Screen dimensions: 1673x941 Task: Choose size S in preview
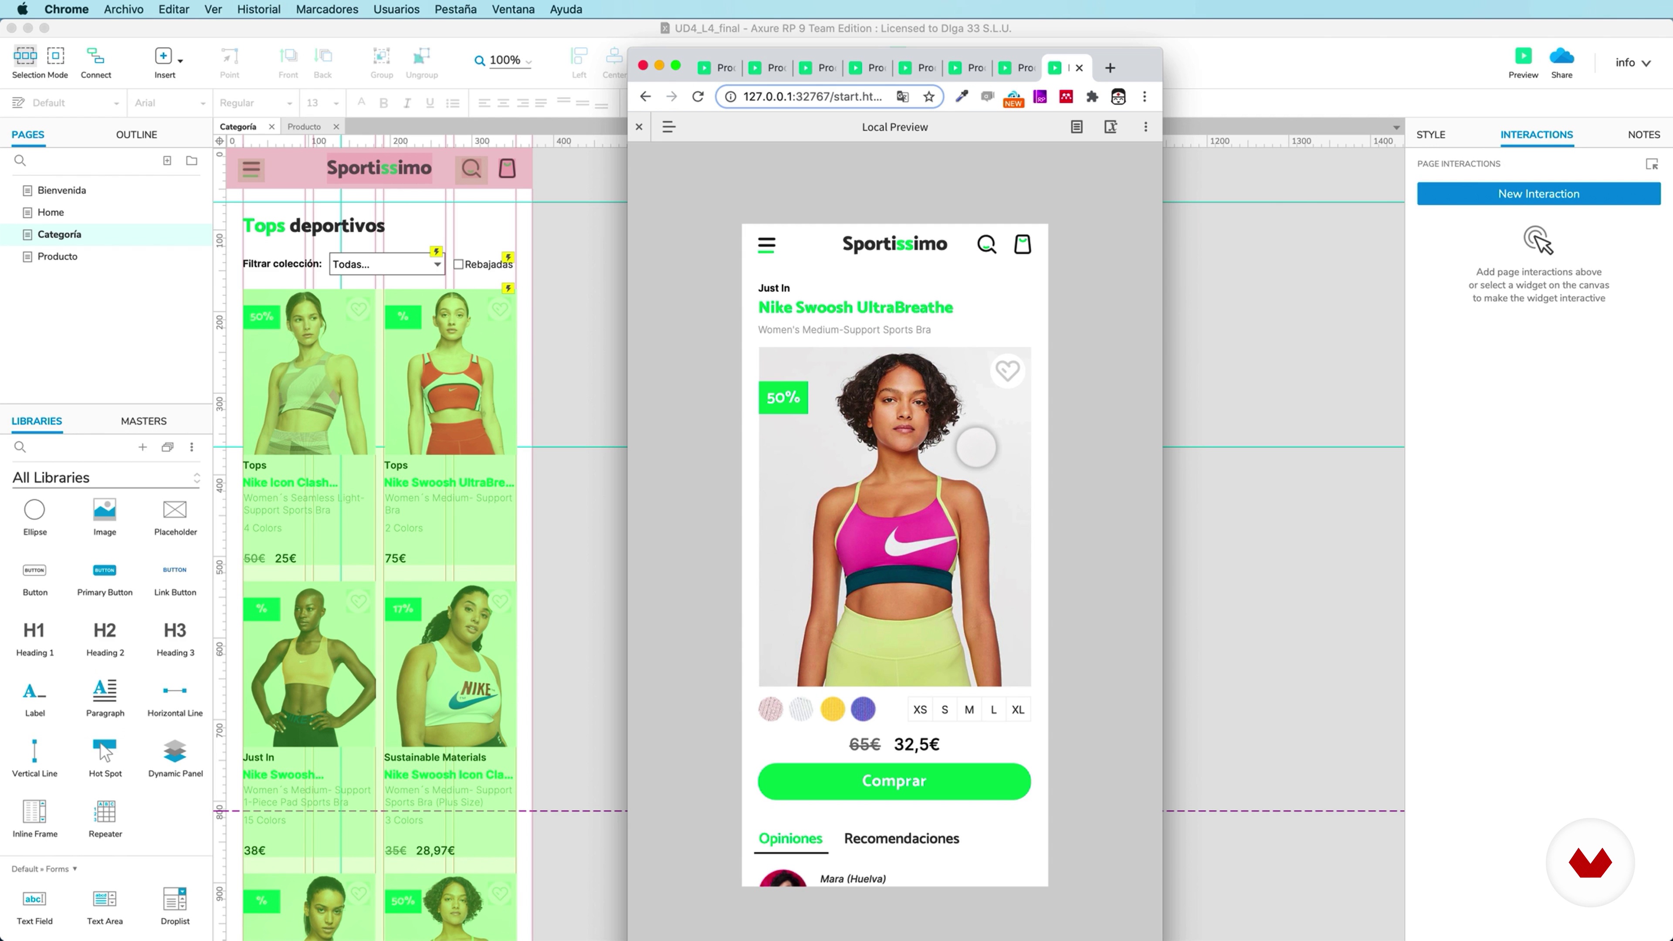(944, 710)
